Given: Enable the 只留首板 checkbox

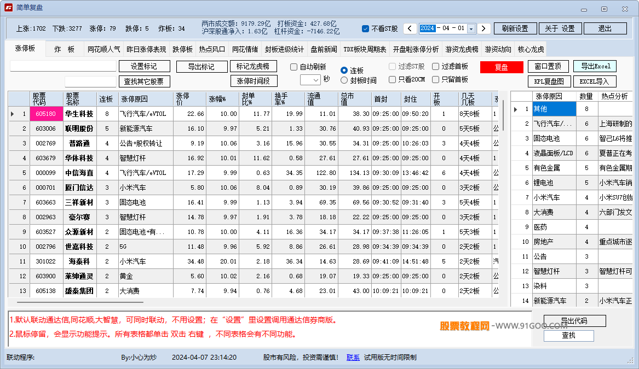Looking at the screenshot, I should tap(435, 79).
